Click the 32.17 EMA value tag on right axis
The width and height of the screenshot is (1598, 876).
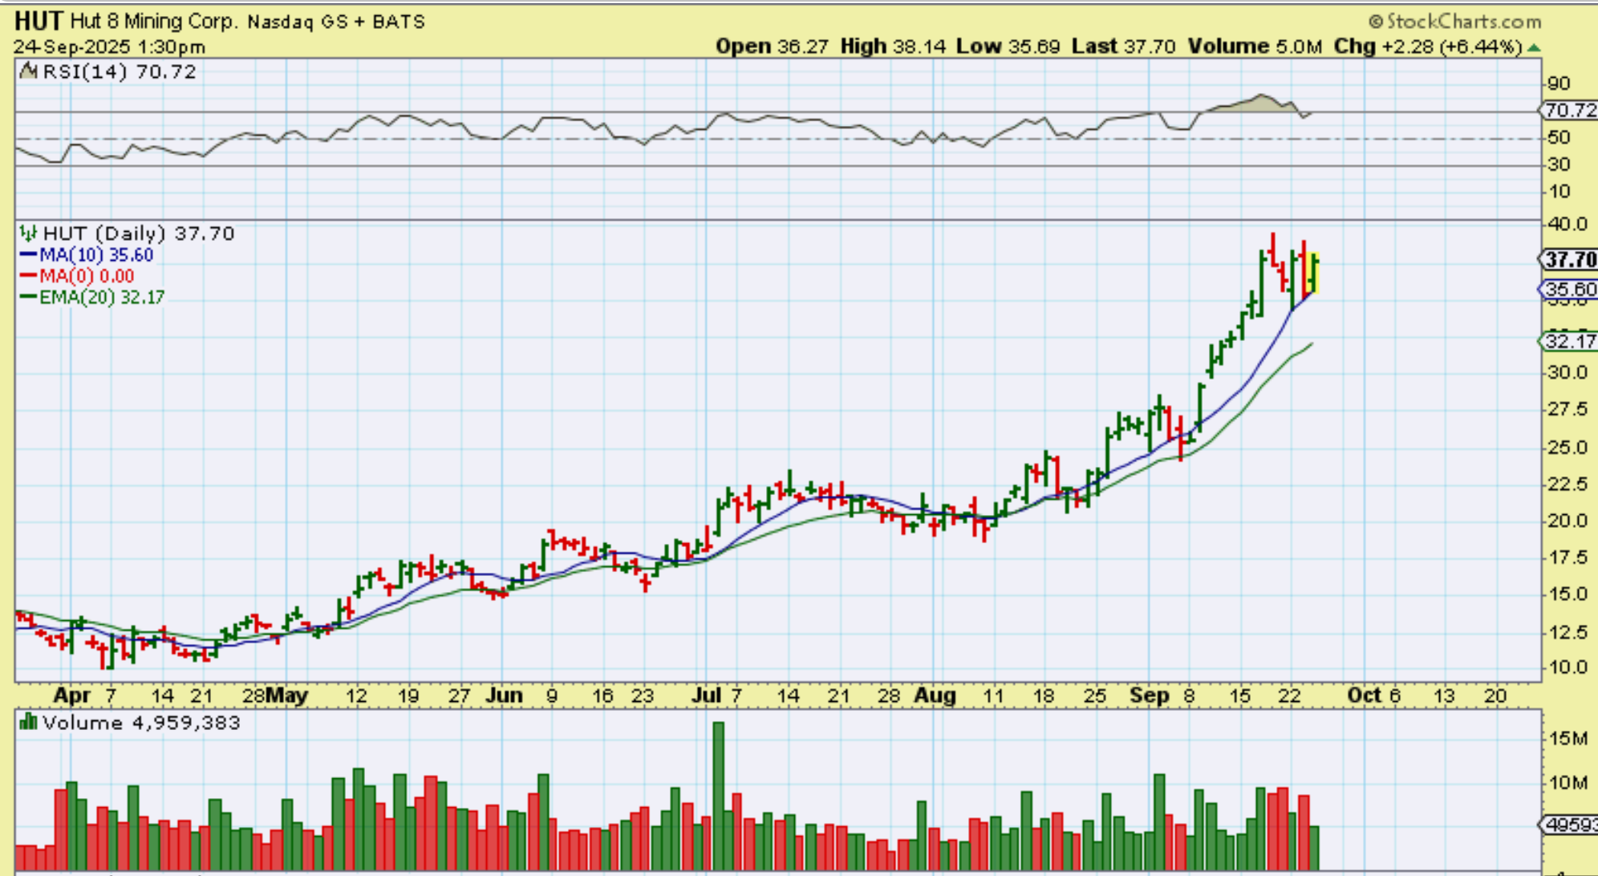(x=1569, y=341)
